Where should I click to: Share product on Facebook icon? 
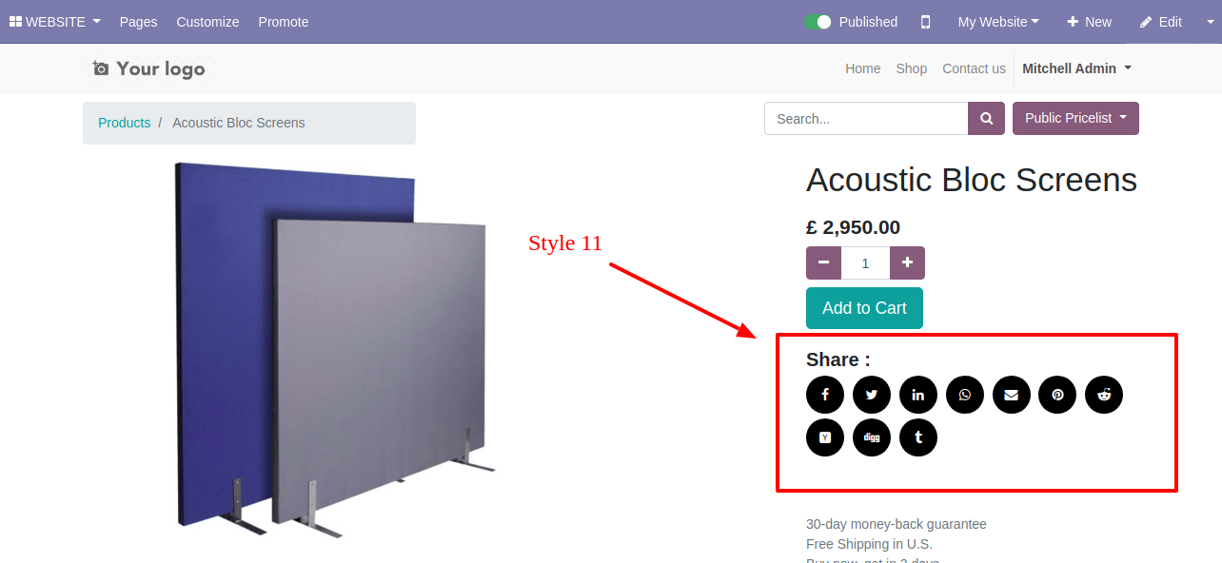coord(825,395)
